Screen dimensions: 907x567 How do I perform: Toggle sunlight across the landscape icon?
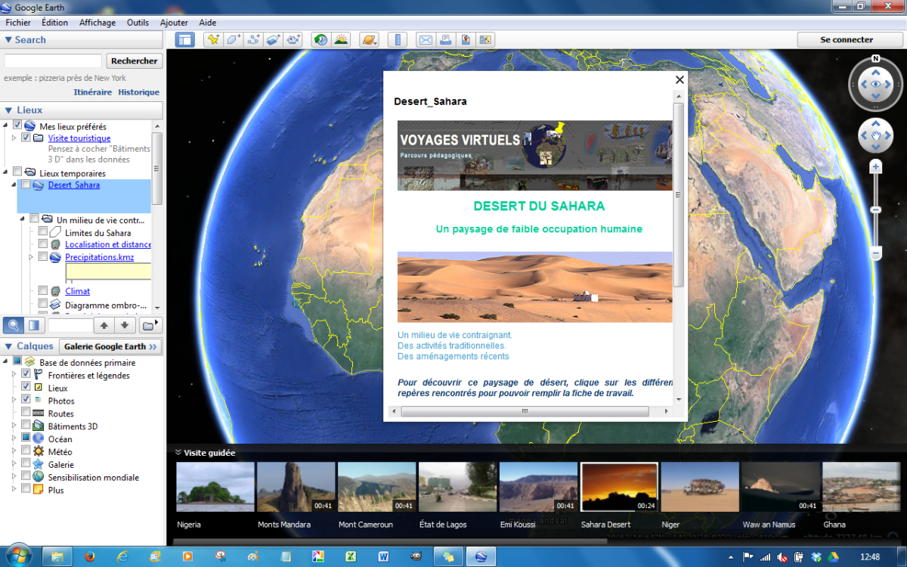(x=341, y=40)
